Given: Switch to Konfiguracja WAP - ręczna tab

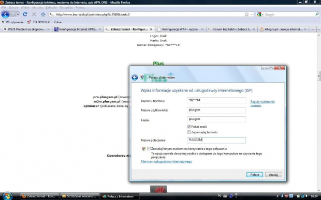Looking at the screenshot, I should pyautogui.click(x=180, y=29).
